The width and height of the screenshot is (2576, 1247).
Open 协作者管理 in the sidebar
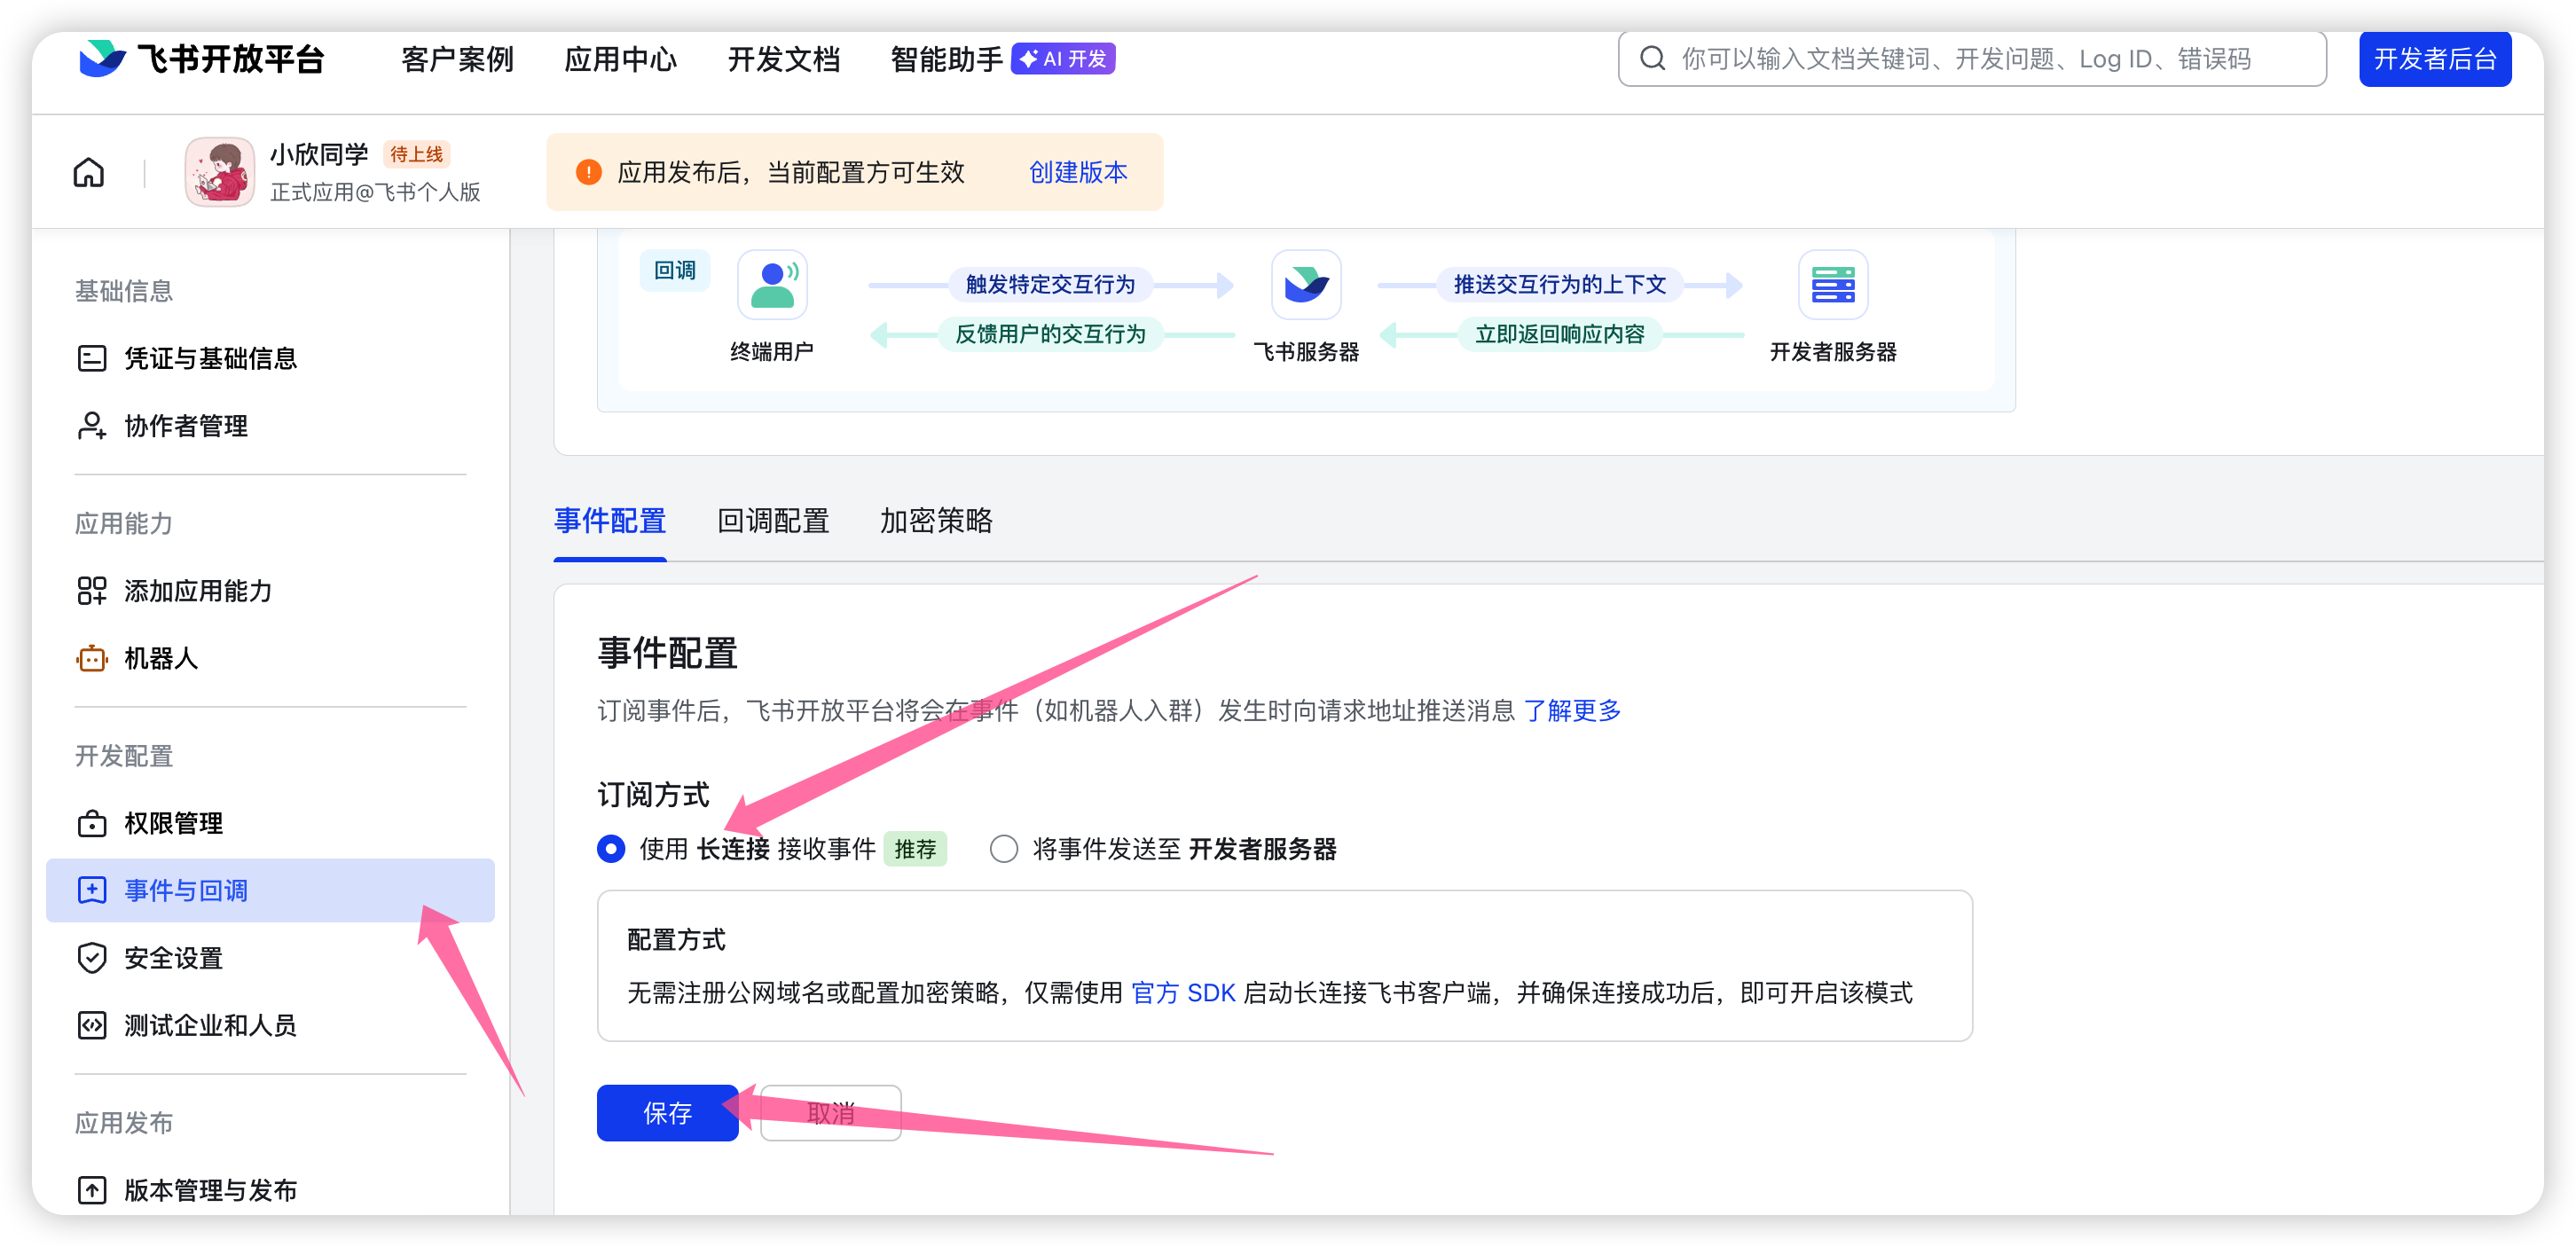point(185,426)
